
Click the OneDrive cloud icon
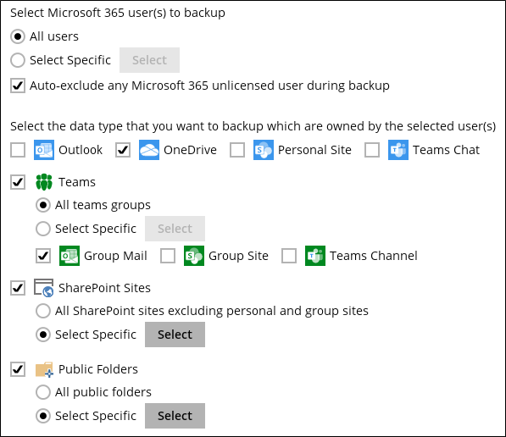coord(149,150)
